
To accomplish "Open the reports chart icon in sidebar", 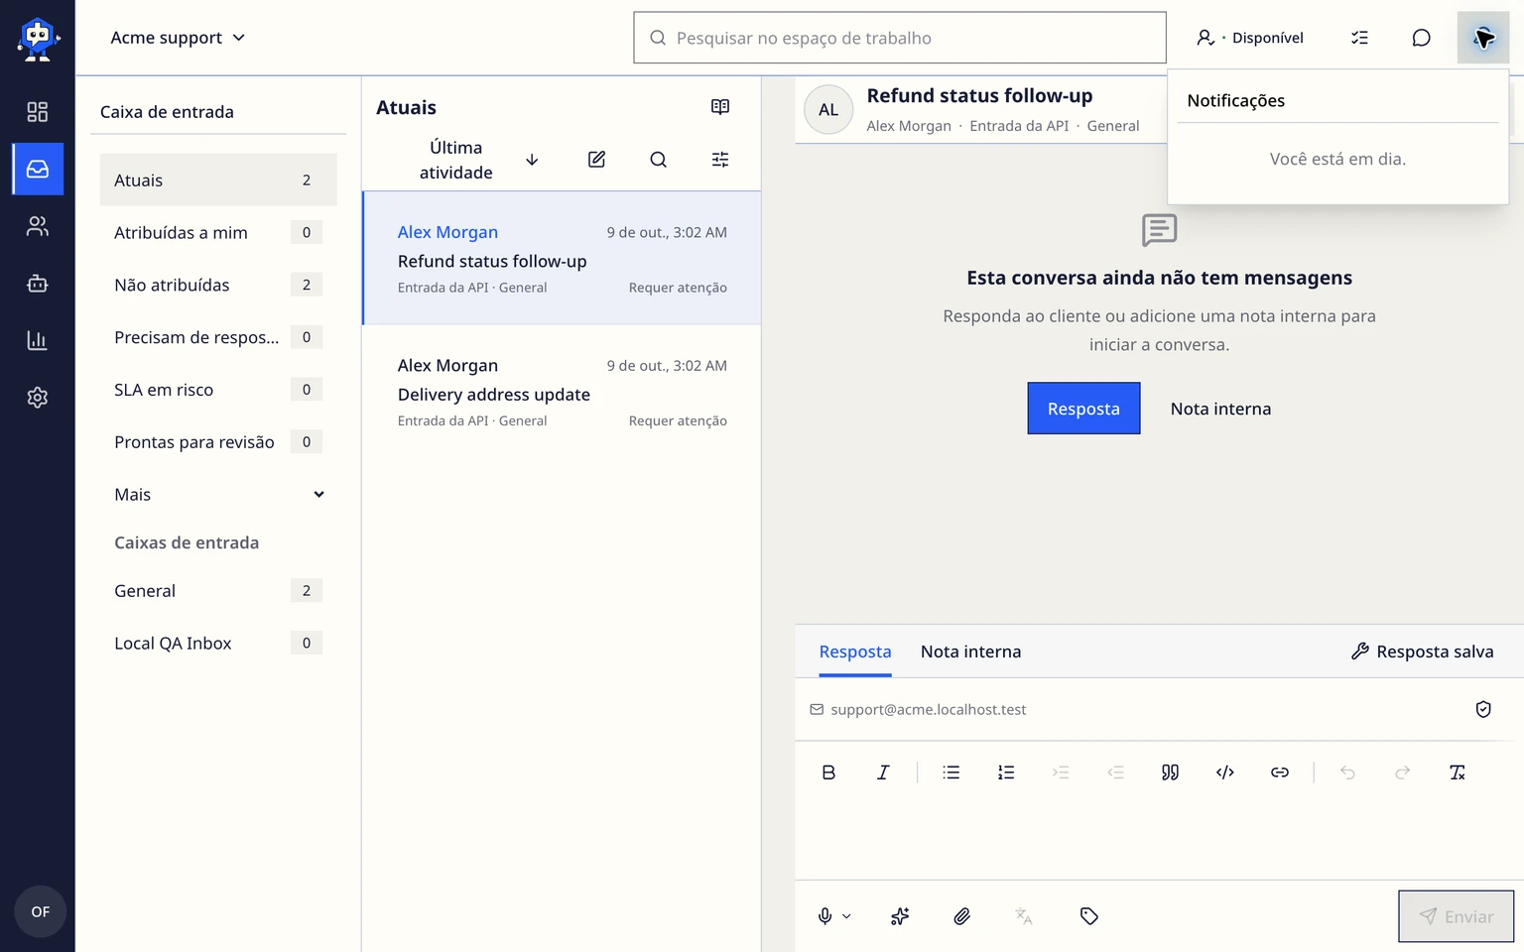I will click(x=37, y=340).
